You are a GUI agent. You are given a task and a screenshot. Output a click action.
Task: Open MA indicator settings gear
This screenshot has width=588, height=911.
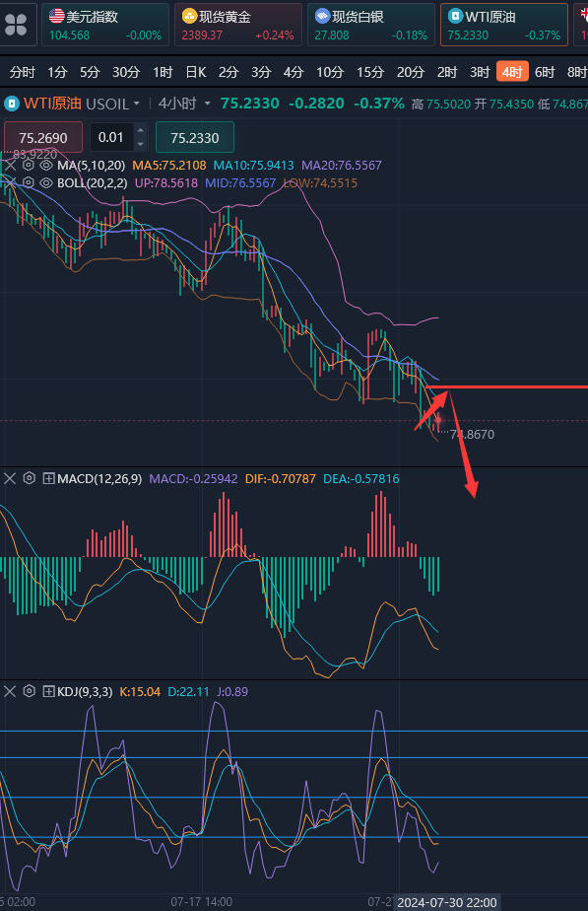28,165
